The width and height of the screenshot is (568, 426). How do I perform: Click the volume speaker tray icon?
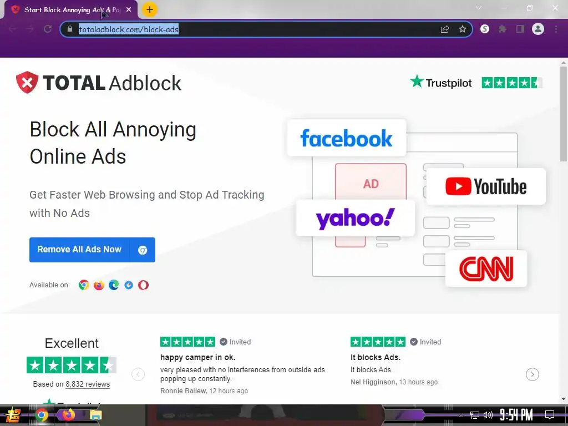pos(488,415)
